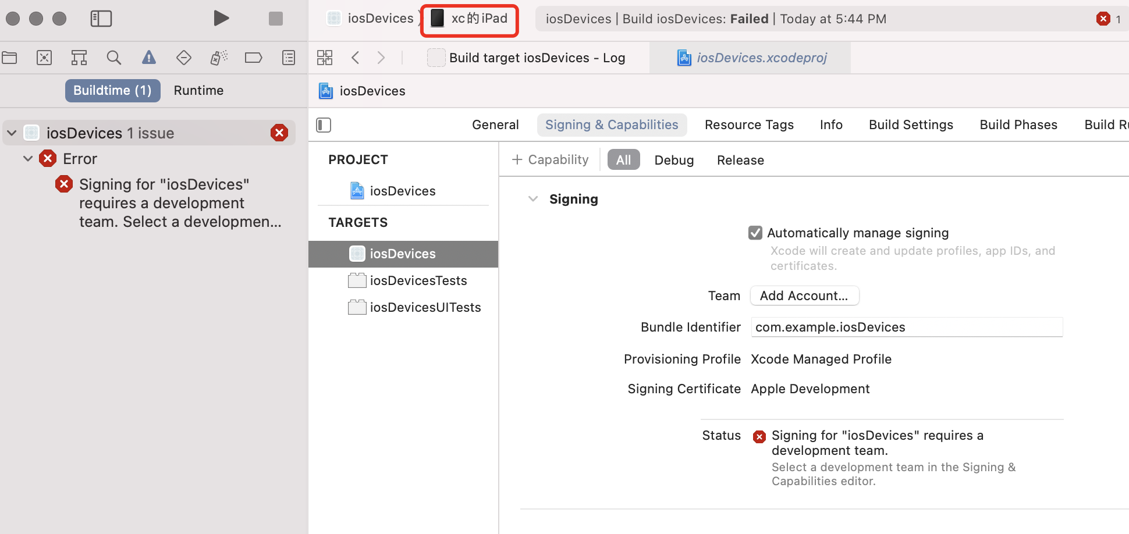The image size is (1129, 534).
Task: Open the Info tab
Action: [x=831, y=125]
